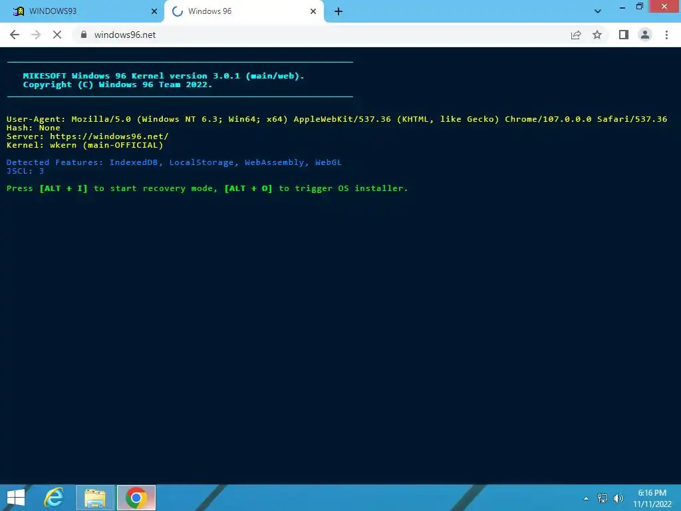Open the Chrome profile avatar
The height and width of the screenshot is (511, 681).
[x=645, y=35]
